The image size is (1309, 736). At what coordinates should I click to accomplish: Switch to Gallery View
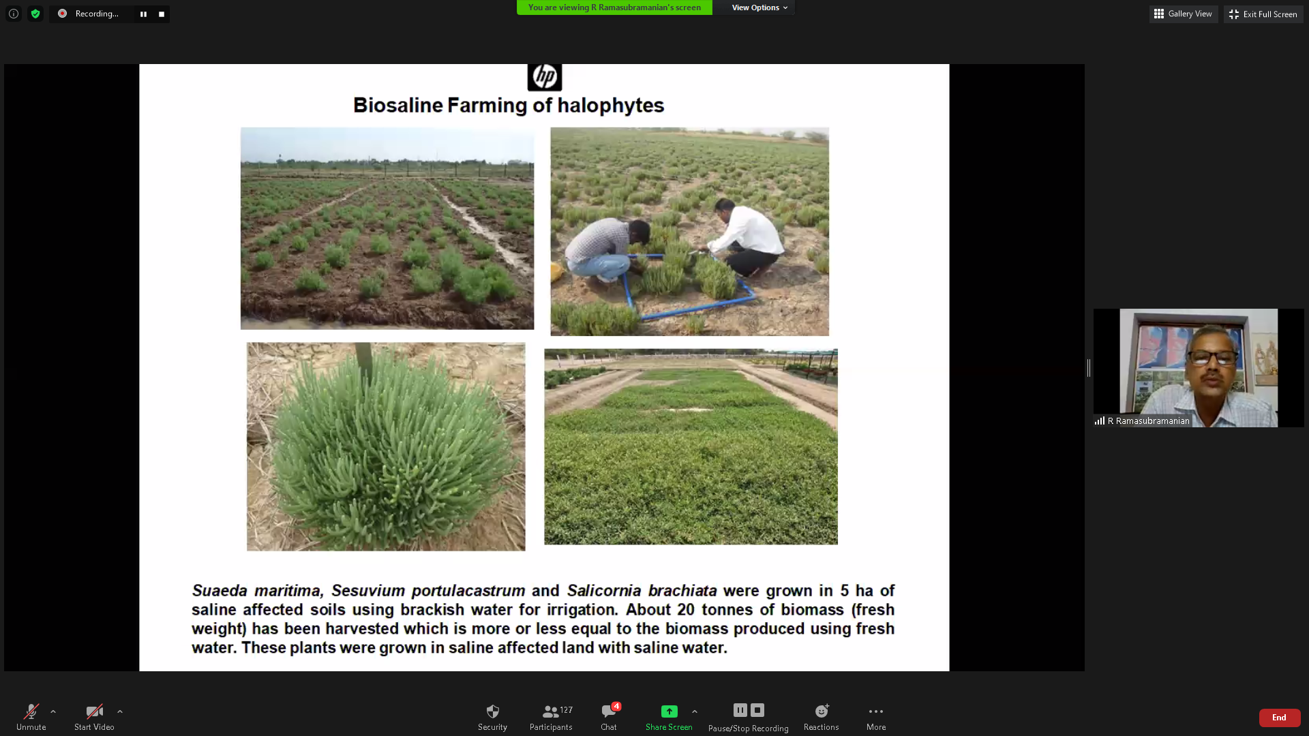click(1183, 14)
